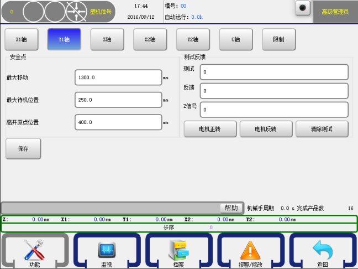Click the mold clamp arrows status icon

76,12
